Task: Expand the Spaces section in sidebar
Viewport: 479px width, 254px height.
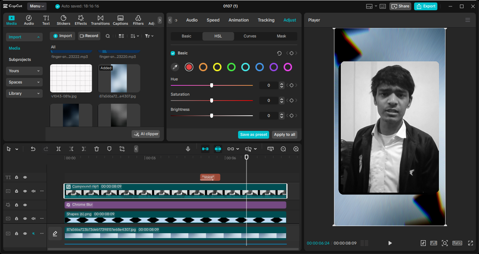Action: tap(24, 82)
